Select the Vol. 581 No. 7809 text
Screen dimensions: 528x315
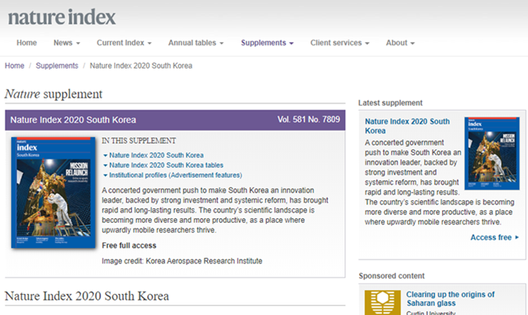[308, 120]
